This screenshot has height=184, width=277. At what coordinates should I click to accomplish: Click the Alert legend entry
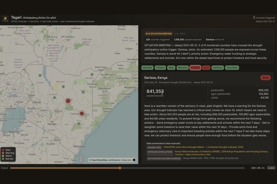click(x=7, y=150)
